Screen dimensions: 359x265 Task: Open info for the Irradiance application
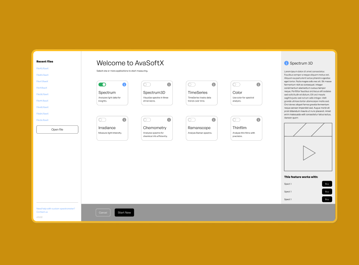tap(124, 120)
